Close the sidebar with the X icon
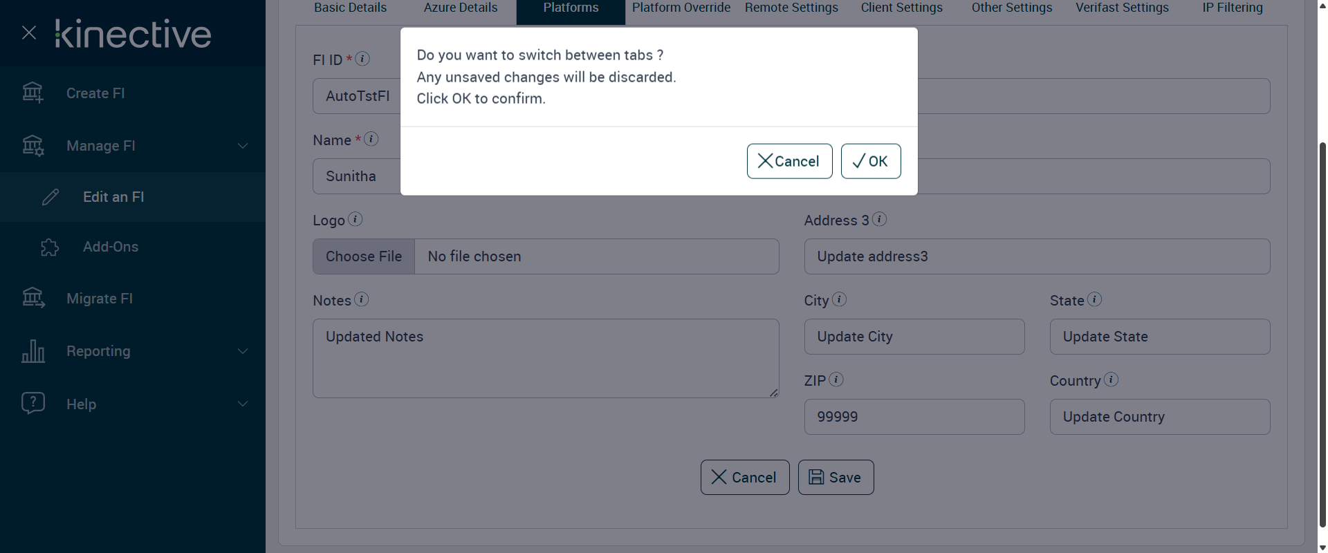The height and width of the screenshot is (553, 1328). point(29,32)
